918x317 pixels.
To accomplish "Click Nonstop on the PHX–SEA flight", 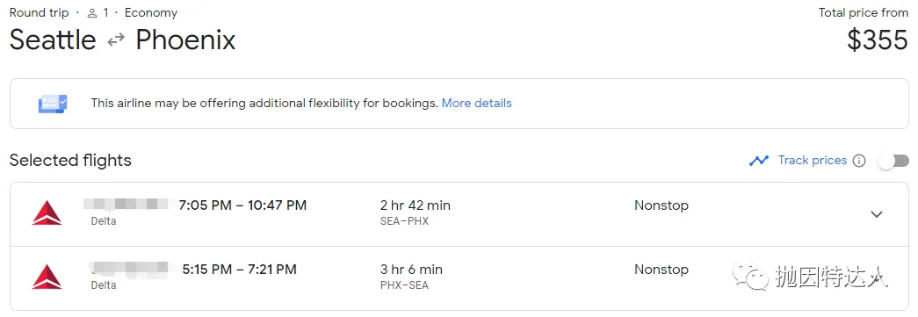I will point(661,270).
